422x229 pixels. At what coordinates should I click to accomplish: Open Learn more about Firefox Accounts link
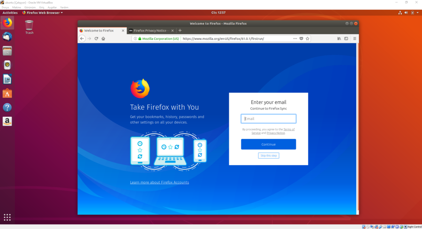159,182
